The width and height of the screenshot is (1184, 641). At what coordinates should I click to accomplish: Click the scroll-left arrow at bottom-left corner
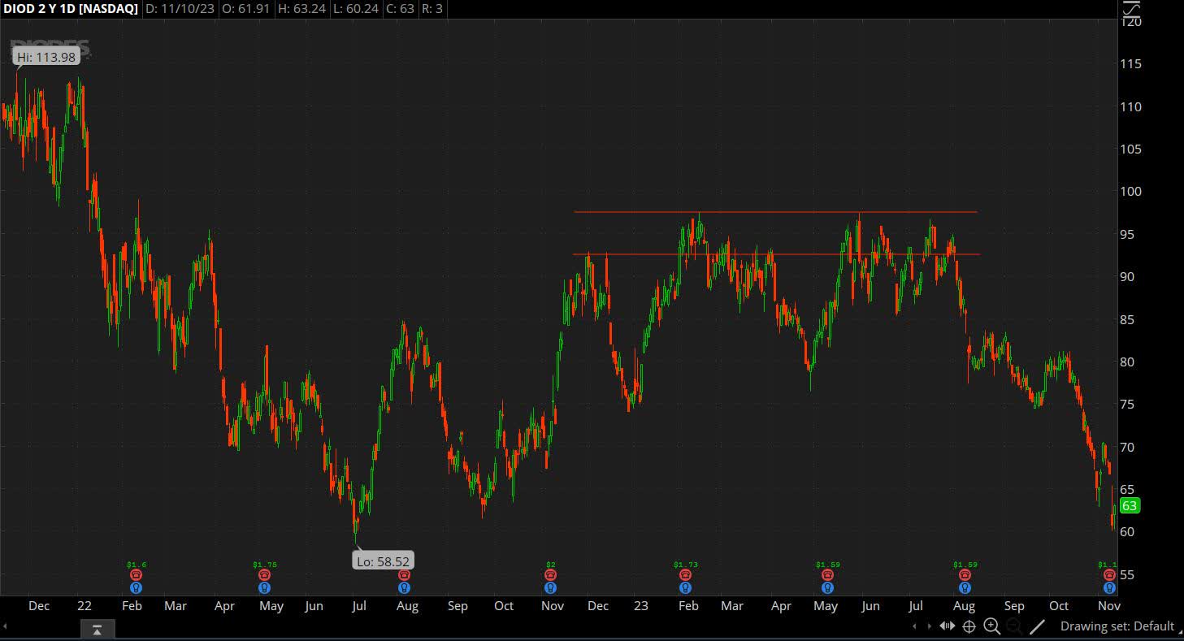coord(6,626)
